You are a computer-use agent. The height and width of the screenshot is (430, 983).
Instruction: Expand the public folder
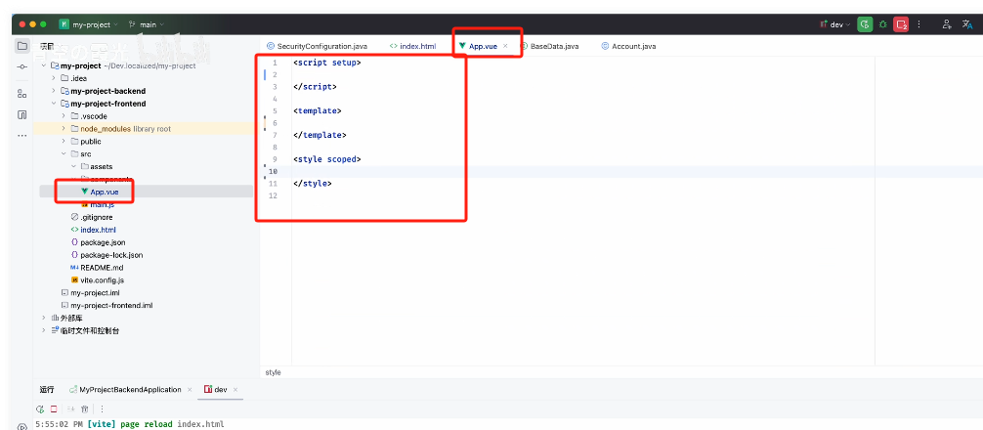coord(64,141)
